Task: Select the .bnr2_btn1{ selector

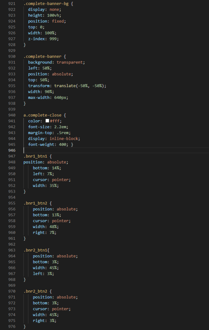Action: [37, 250]
